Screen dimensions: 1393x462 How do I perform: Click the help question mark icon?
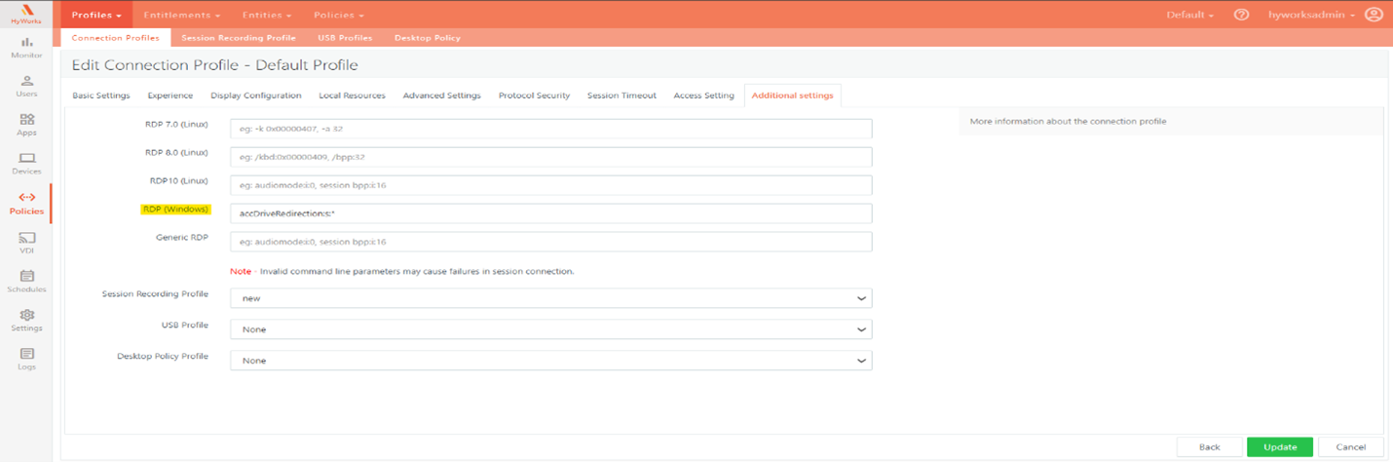click(1241, 15)
